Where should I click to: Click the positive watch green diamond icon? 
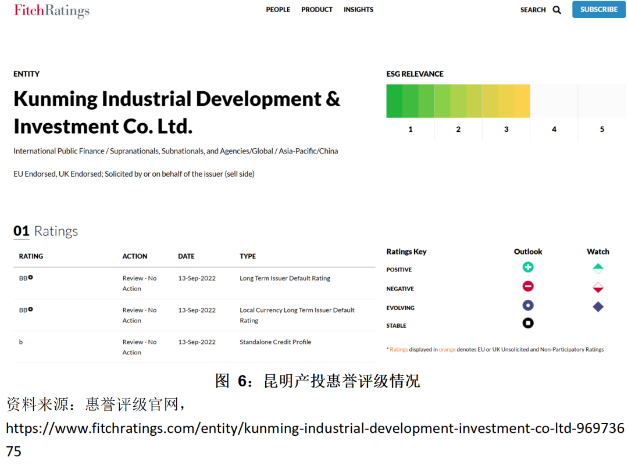598,268
